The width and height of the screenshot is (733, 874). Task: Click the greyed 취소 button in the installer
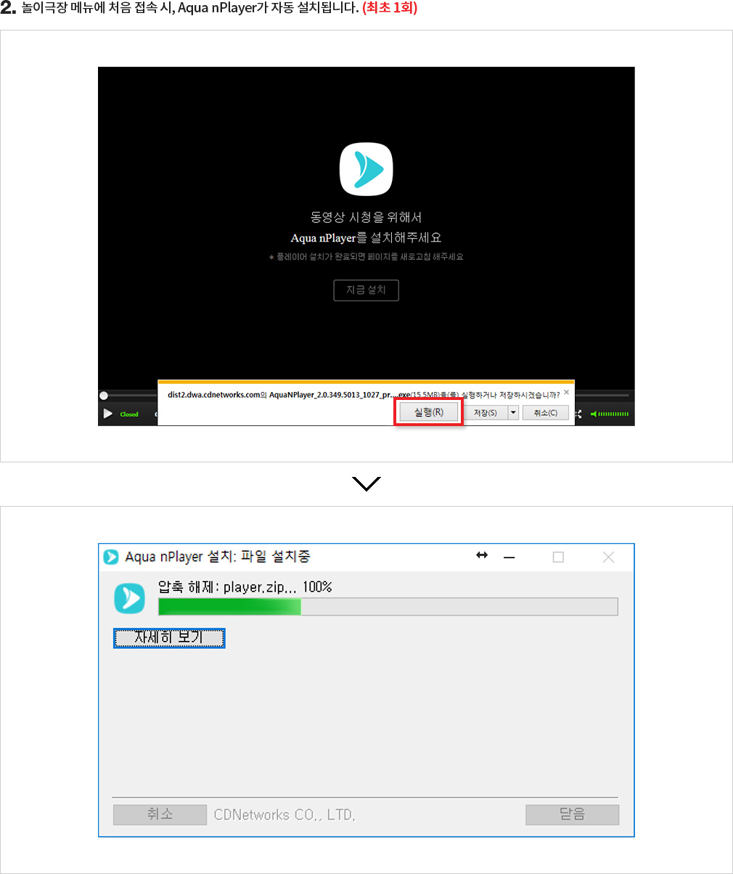pos(160,814)
